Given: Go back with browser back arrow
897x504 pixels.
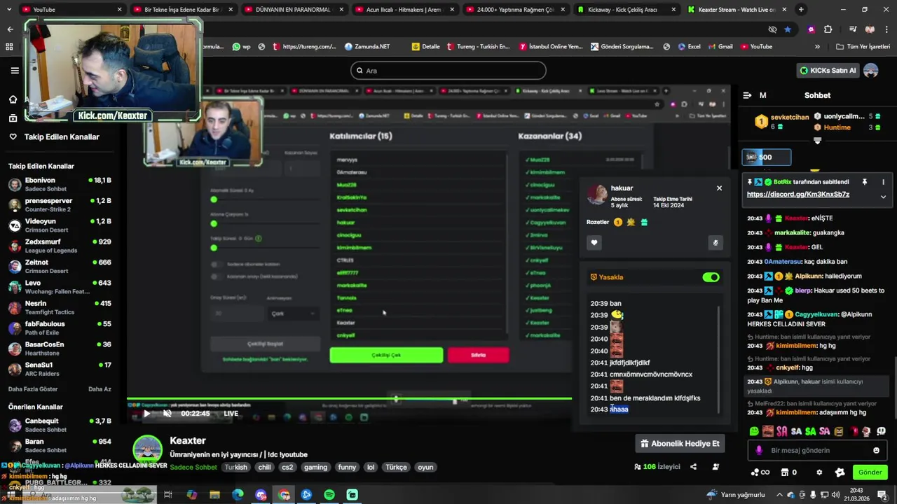Looking at the screenshot, I should (x=10, y=29).
